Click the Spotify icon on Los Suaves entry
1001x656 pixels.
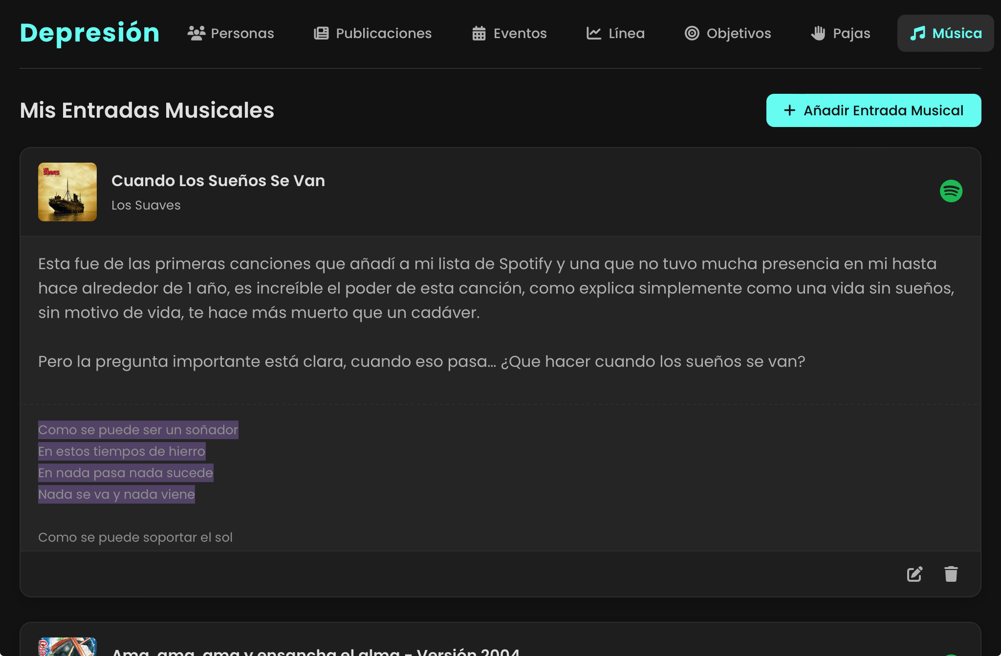951,191
